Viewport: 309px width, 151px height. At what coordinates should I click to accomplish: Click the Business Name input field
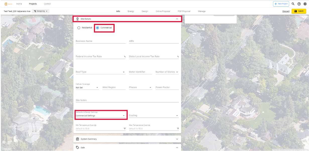(100, 41)
